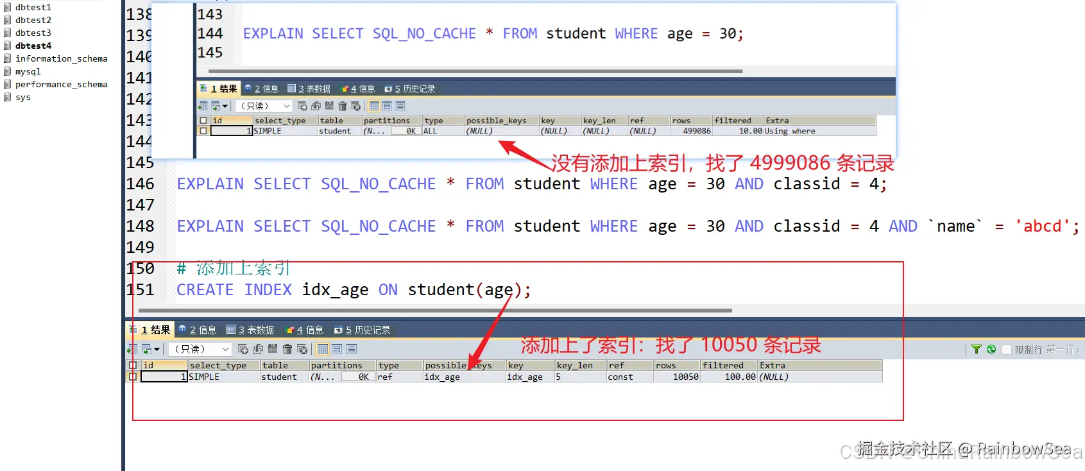This screenshot has width=1085, height=471.
Task: Open export dropdown arrow in upper toolbar
Action: tap(225, 106)
